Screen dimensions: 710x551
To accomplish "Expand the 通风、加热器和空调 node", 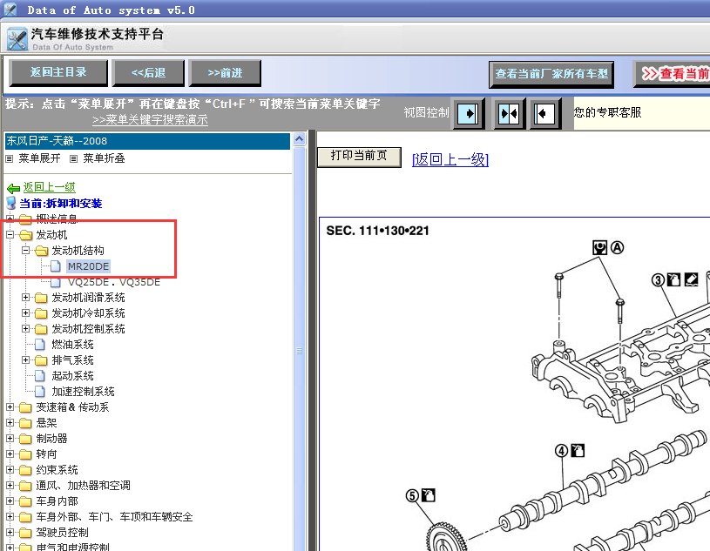I will point(10,486).
